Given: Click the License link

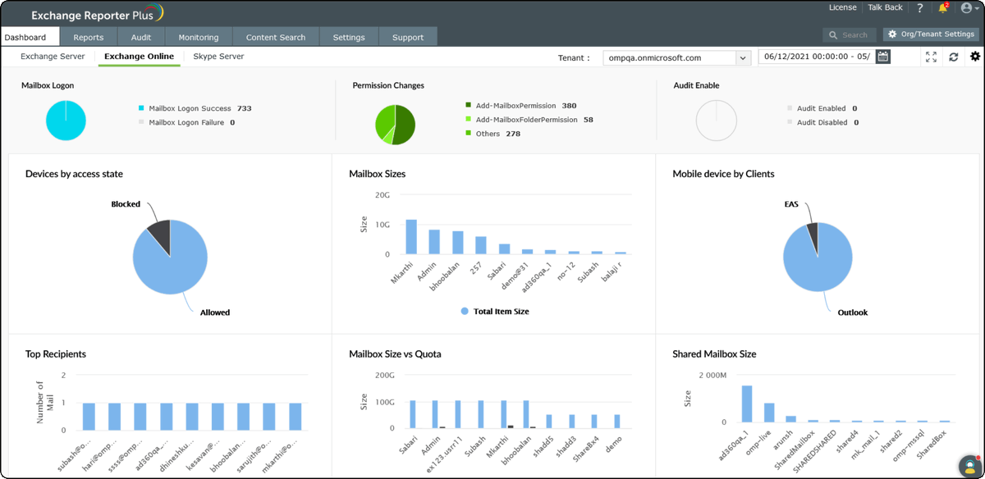Looking at the screenshot, I should tap(842, 7).
